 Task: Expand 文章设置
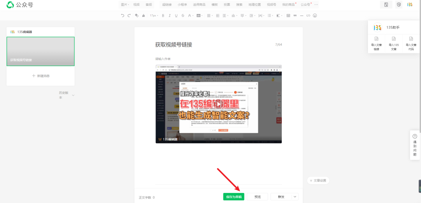(x=318, y=180)
